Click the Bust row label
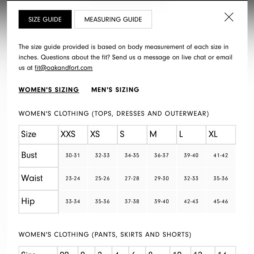Image resolution: width=254 pixels, height=254 pixels. click(38, 155)
